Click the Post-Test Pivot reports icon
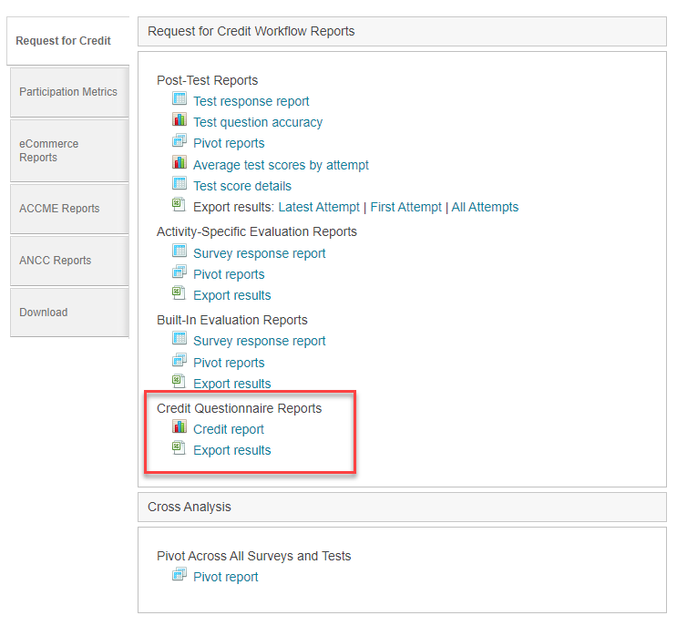 (x=180, y=140)
